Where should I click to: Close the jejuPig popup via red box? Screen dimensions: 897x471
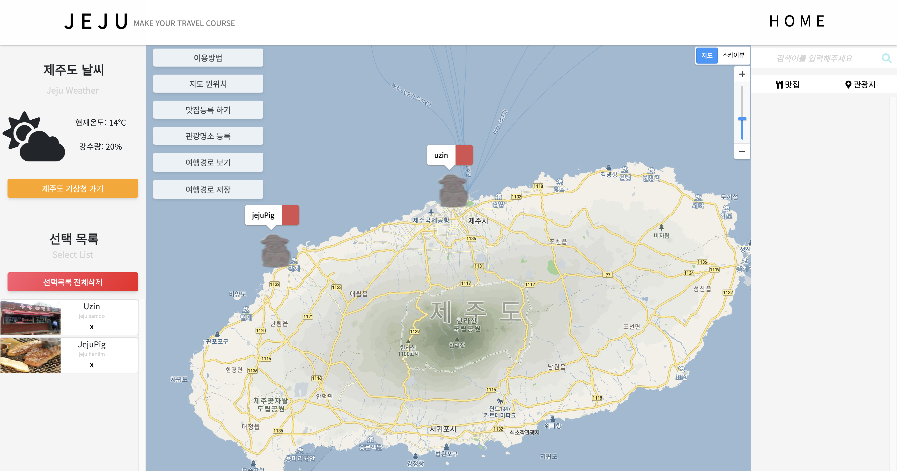coord(290,215)
